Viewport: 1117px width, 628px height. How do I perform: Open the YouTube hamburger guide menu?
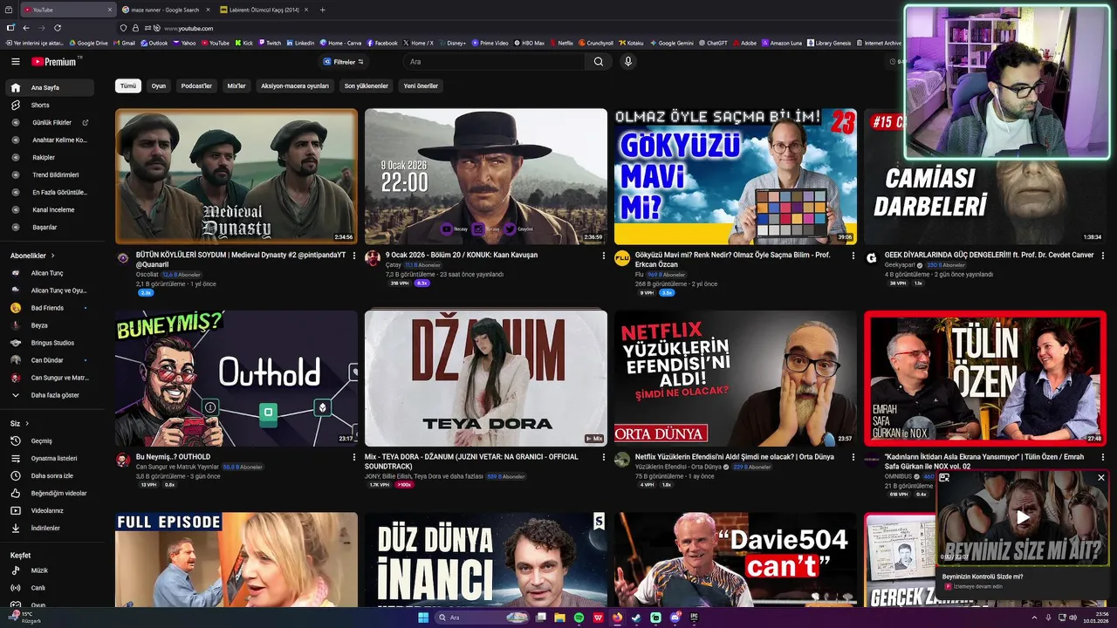(x=15, y=62)
